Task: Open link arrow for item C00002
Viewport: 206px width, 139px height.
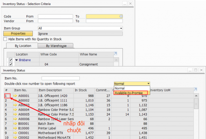Action: pos(15,137)
